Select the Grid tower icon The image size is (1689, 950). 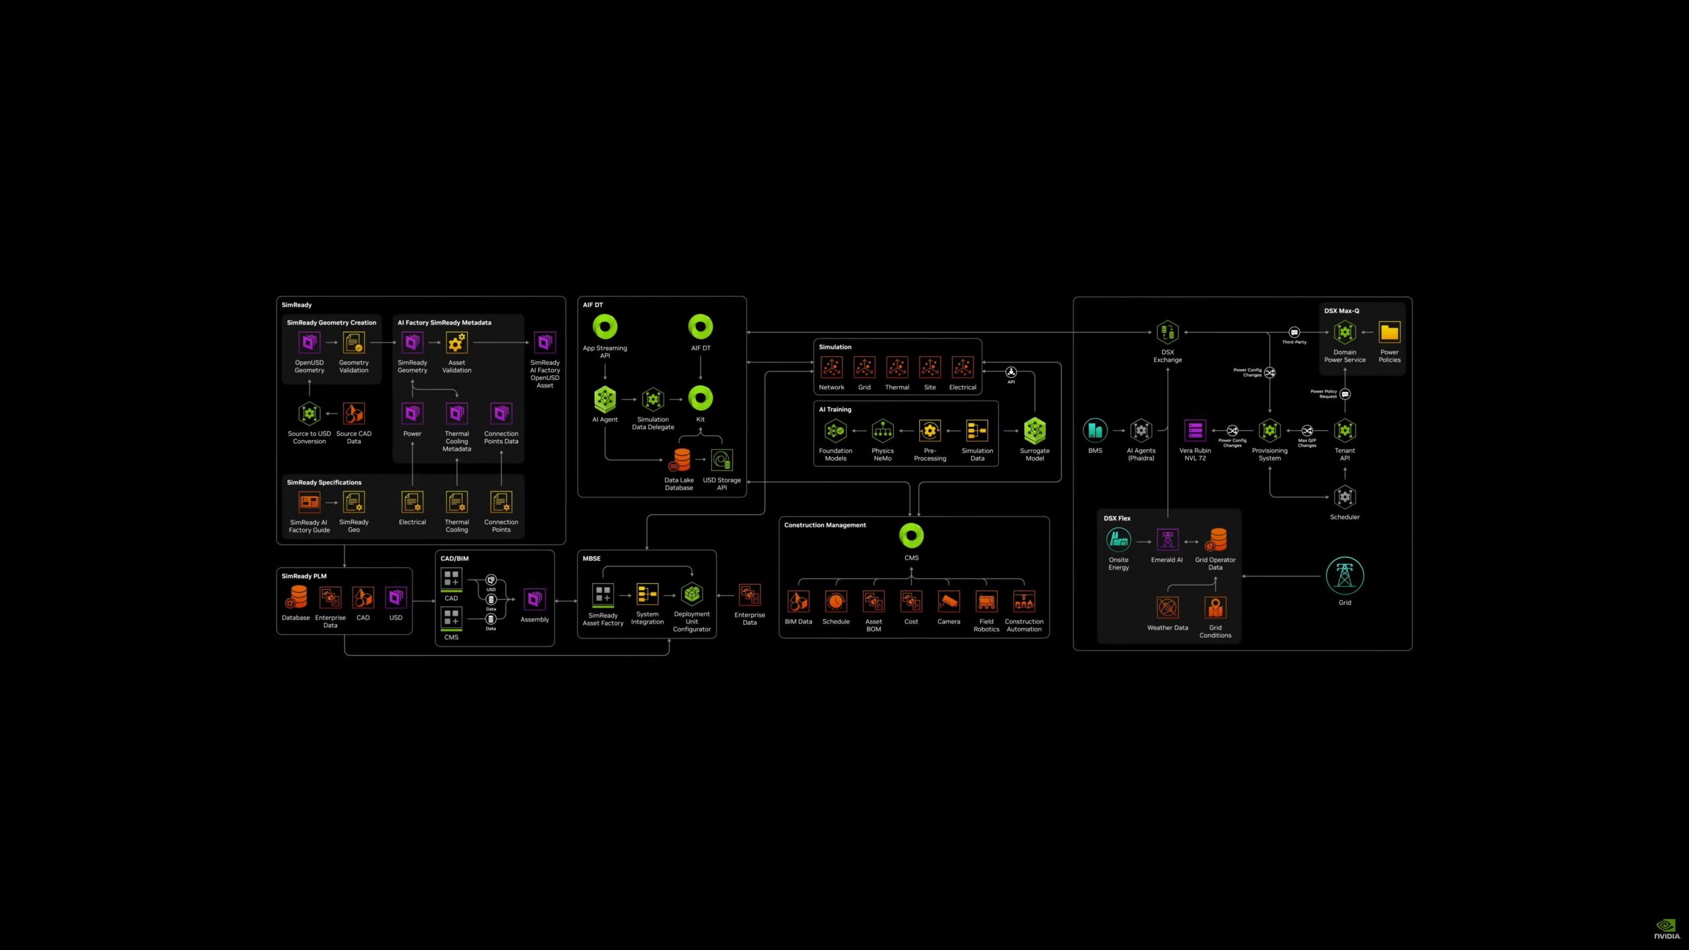[1344, 576]
